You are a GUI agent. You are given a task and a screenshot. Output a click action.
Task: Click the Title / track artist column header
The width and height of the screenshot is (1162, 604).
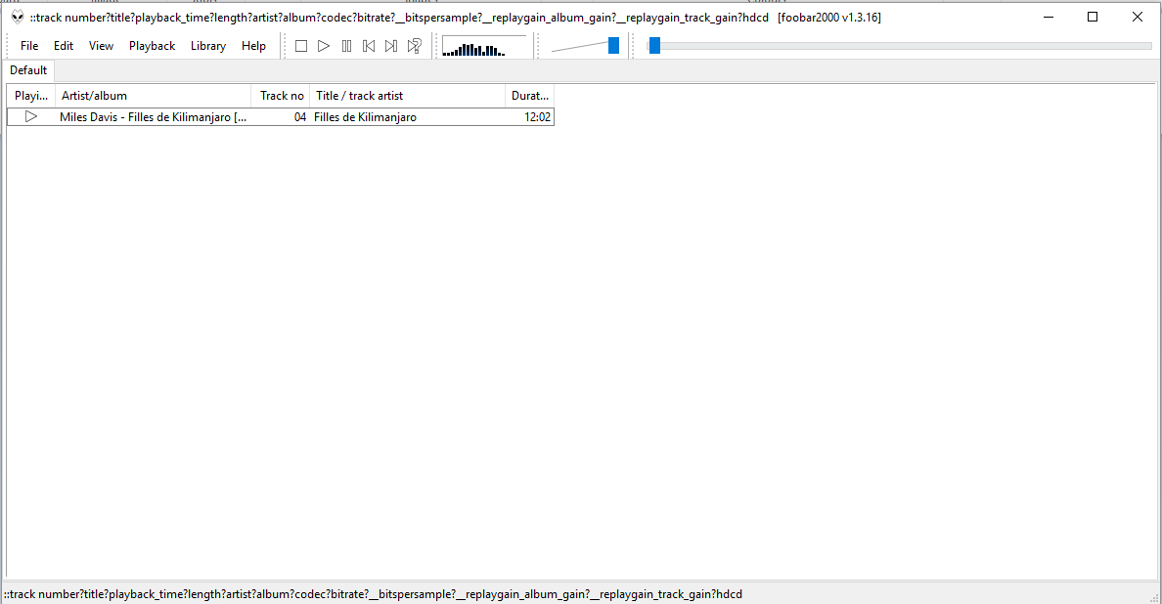[407, 96]
